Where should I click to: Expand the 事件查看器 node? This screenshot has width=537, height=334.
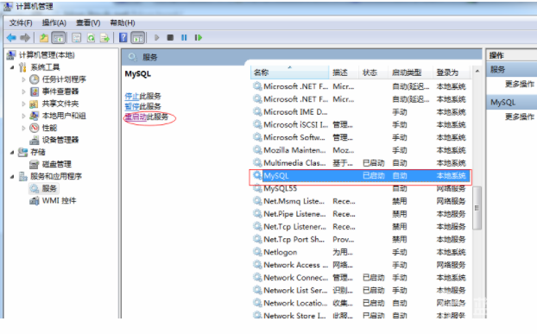point(23,91)
